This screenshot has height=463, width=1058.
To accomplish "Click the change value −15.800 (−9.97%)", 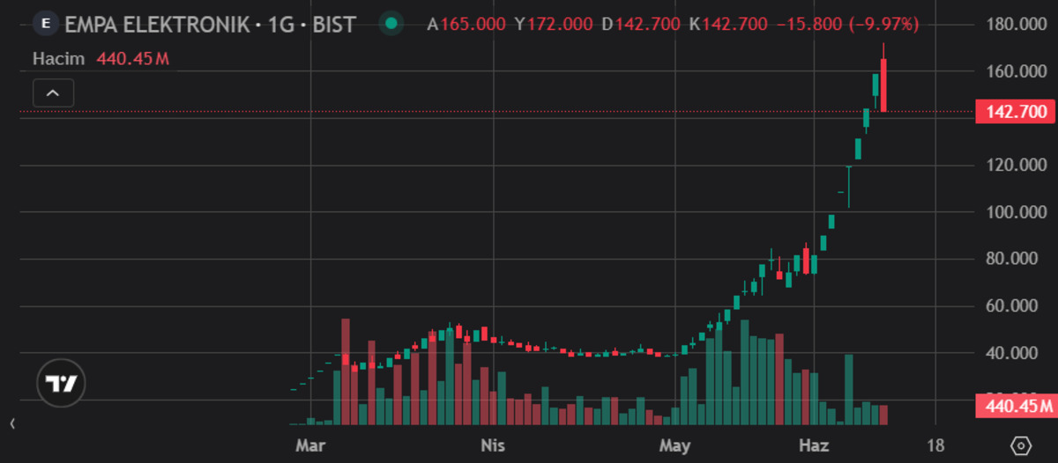I will coord(848,24).
